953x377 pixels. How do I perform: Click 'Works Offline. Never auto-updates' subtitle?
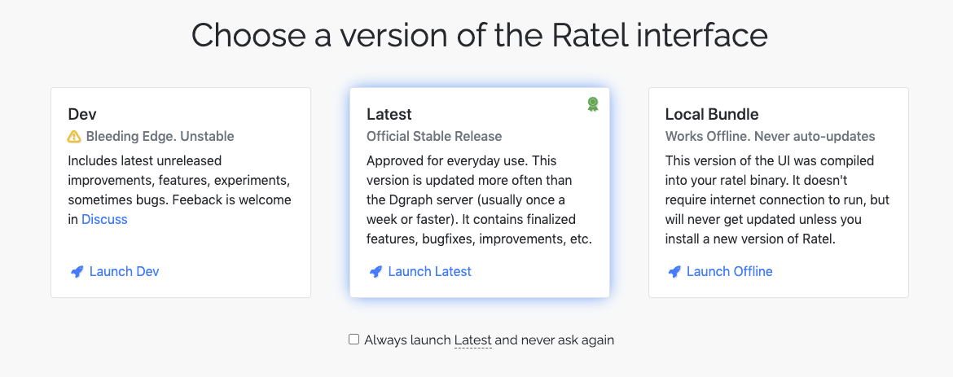point(770,137)
